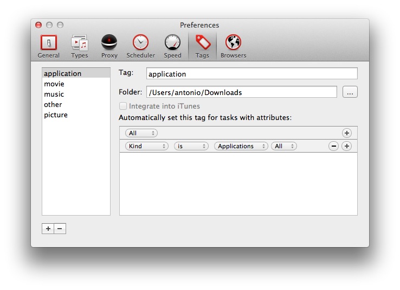Open the General preferences pane

[x=48, y=46]
